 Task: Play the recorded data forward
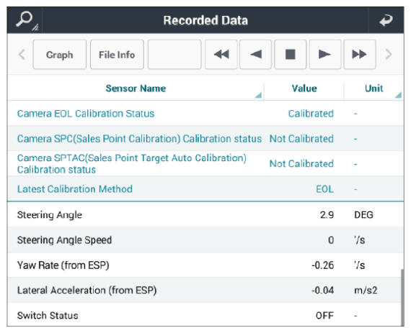[x=325, y=55]
